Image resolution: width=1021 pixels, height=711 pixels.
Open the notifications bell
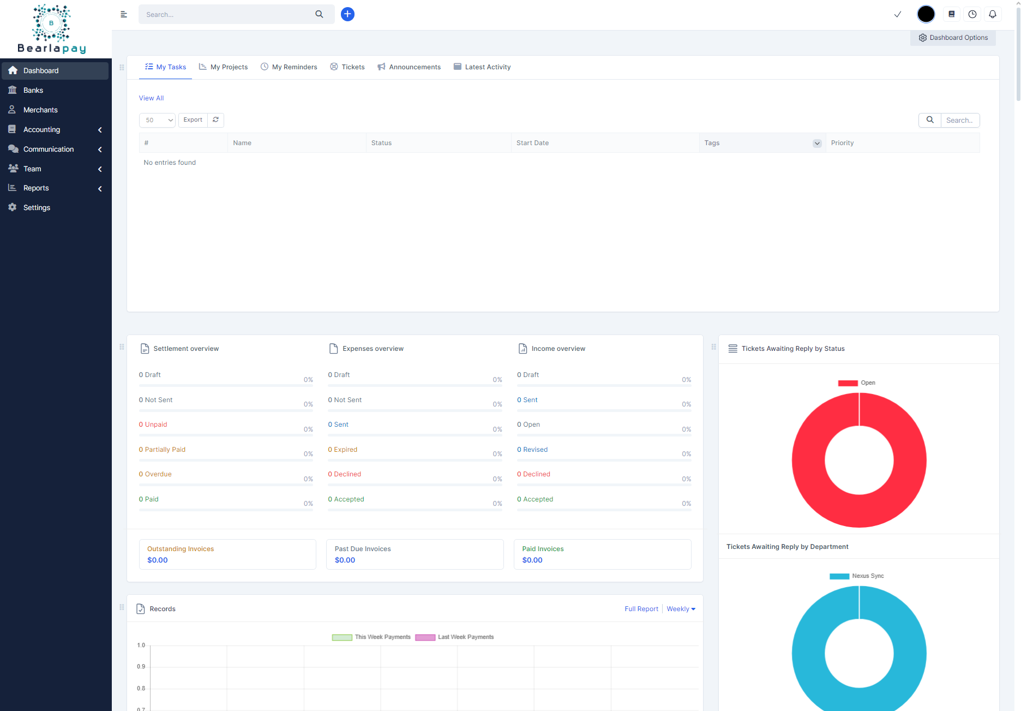coord(993,14)
